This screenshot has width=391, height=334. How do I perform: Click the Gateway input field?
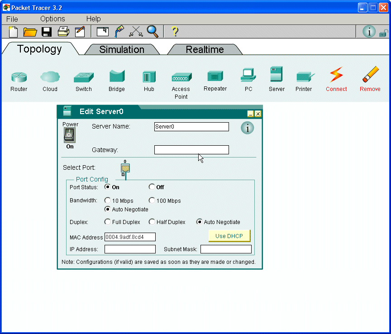[x=191, y=150]
